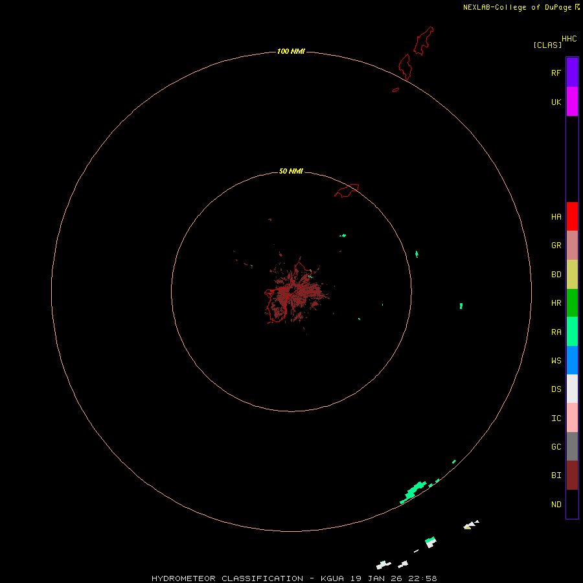Click the light pink IC legend swatch
Image resolution: width=583 pixels, height=583 pixels.
pyautogui.click(x=572, y=418)
